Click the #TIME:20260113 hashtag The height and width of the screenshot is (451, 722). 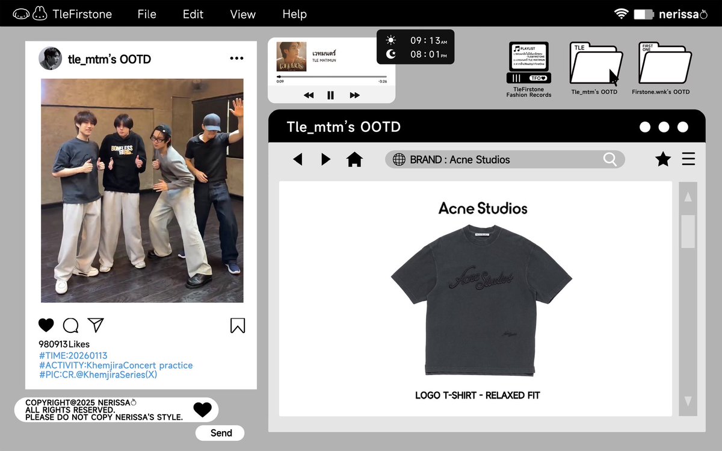point(73,356)
